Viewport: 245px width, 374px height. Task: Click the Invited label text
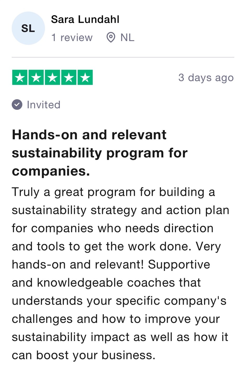tap(44, 105)
